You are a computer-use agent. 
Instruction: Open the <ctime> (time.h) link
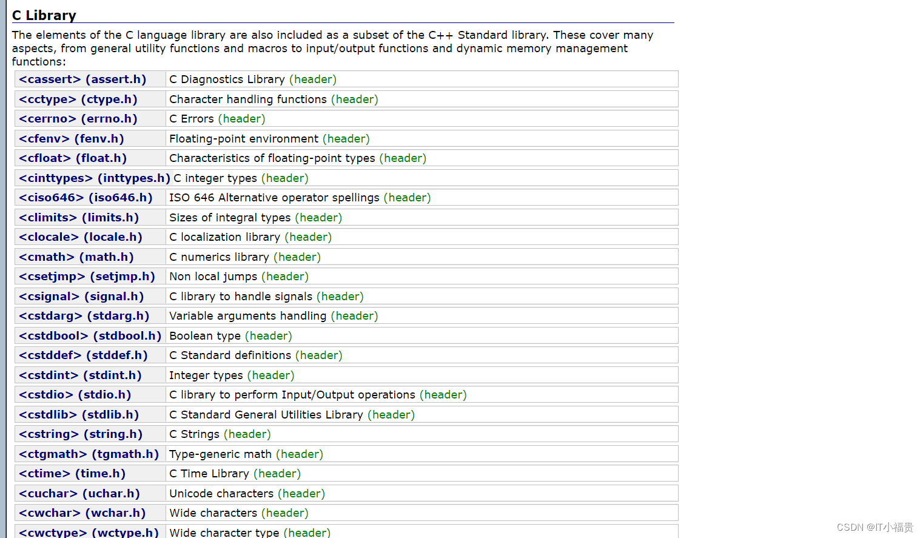pyautogui.click(x=72, y=474)
